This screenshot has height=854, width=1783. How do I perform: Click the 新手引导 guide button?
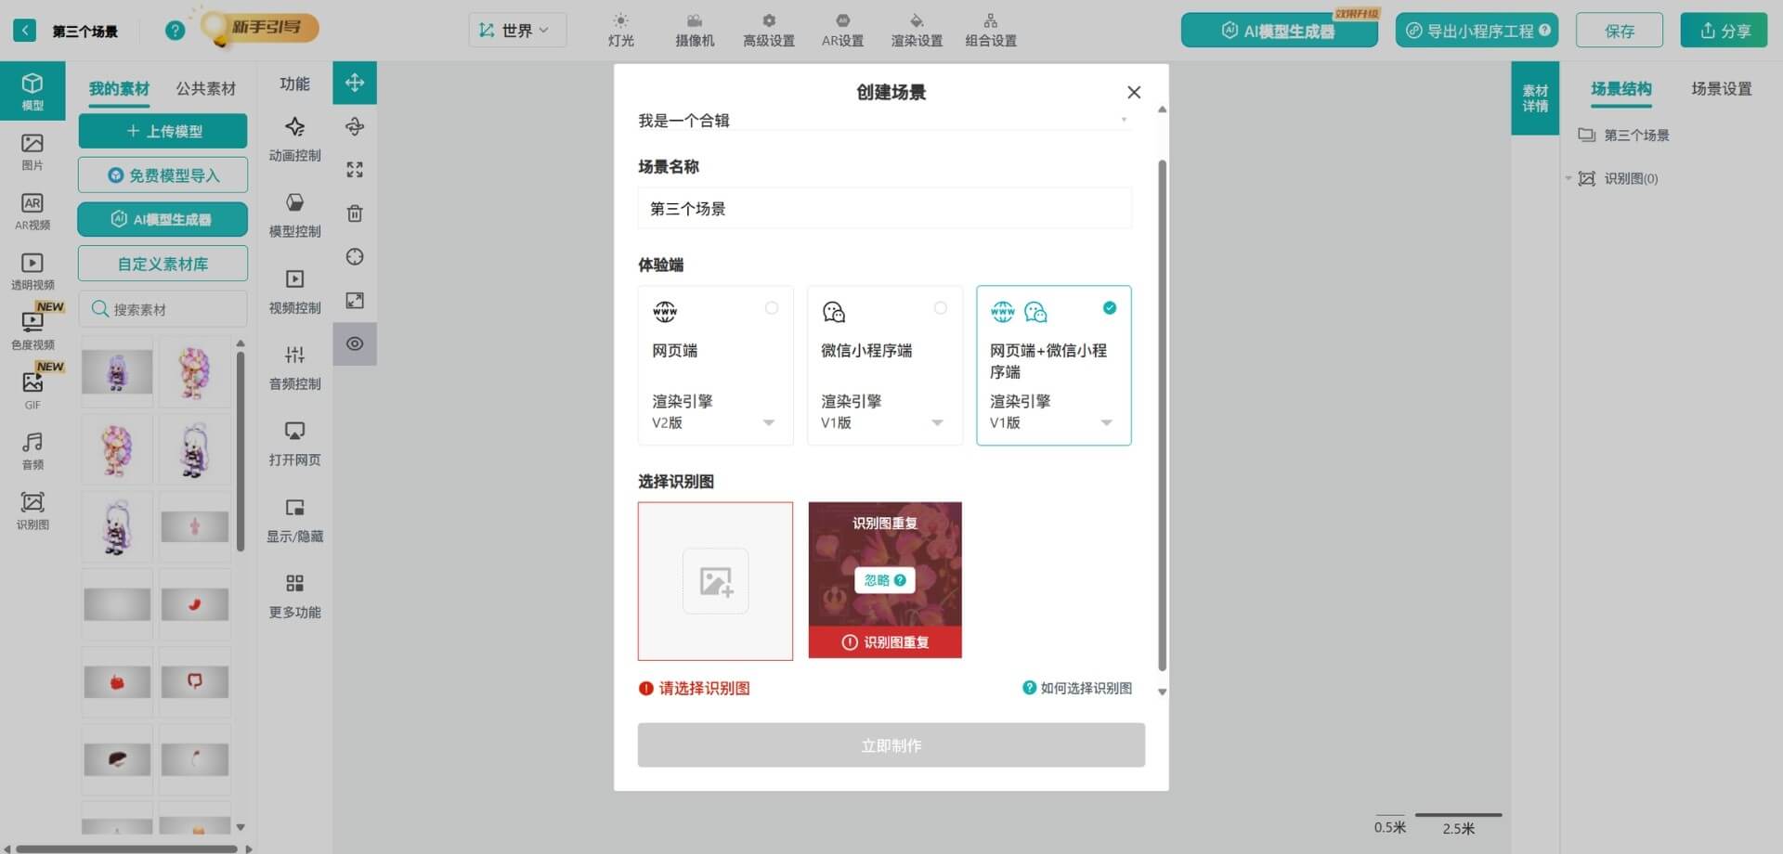click(x=261, y=27)
